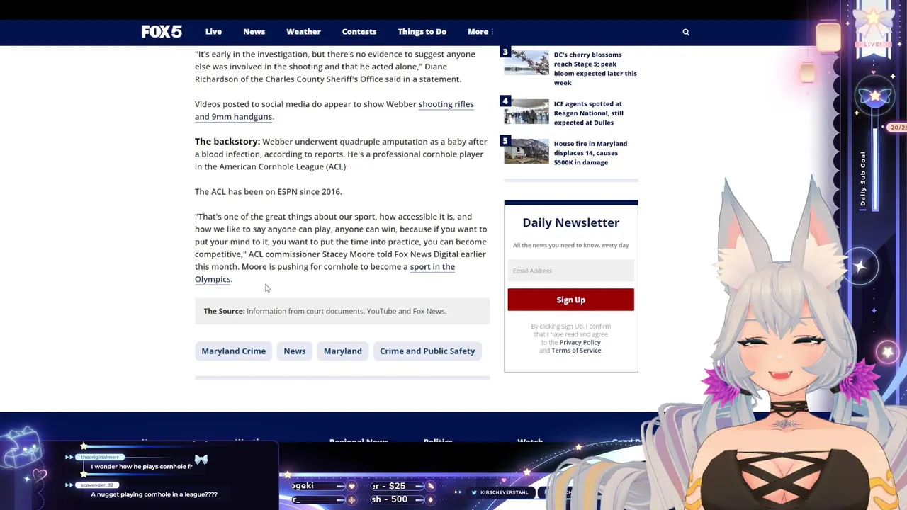The height and width of the screenshot is (510, 907).
Task: Select the Maryland Crime tag
Action: [233, 351]
